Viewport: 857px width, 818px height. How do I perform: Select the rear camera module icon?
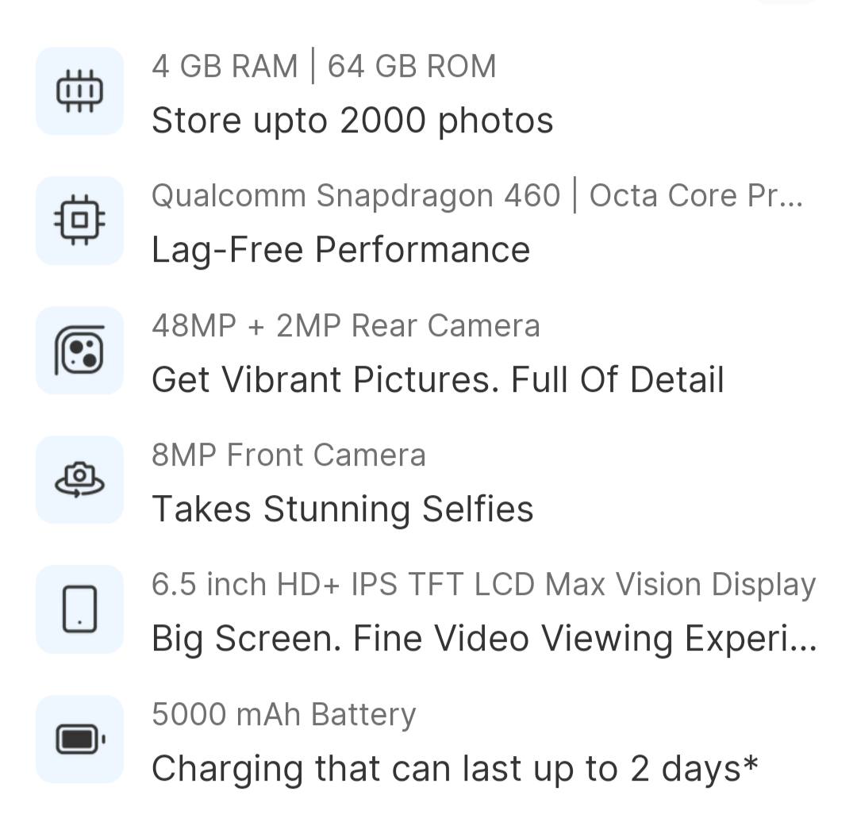79,350
